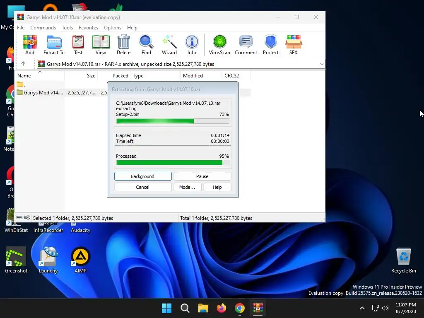
Task: Click the Protect shield icon
Action: coord(271,45)
